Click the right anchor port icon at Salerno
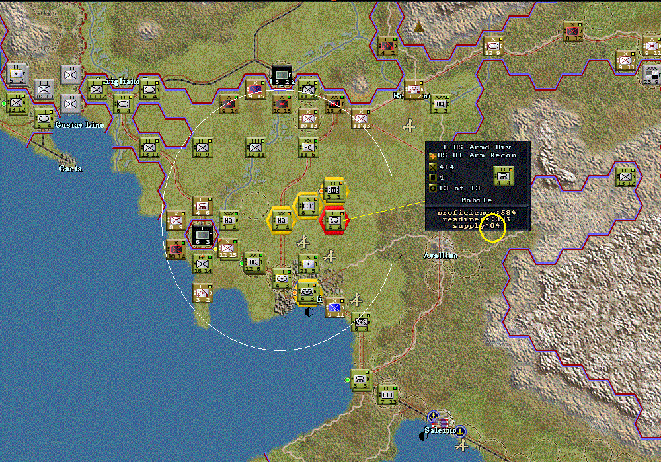Viewport: 661px width, 462px height. [460, 431]
